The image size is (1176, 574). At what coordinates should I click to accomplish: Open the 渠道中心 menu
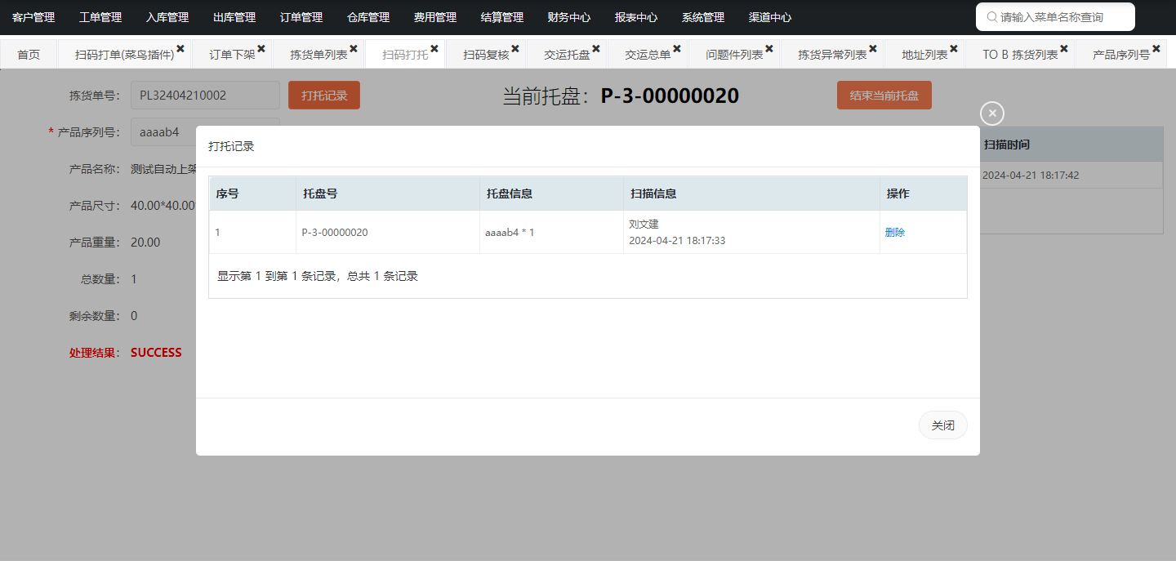[x=770, y=17]
